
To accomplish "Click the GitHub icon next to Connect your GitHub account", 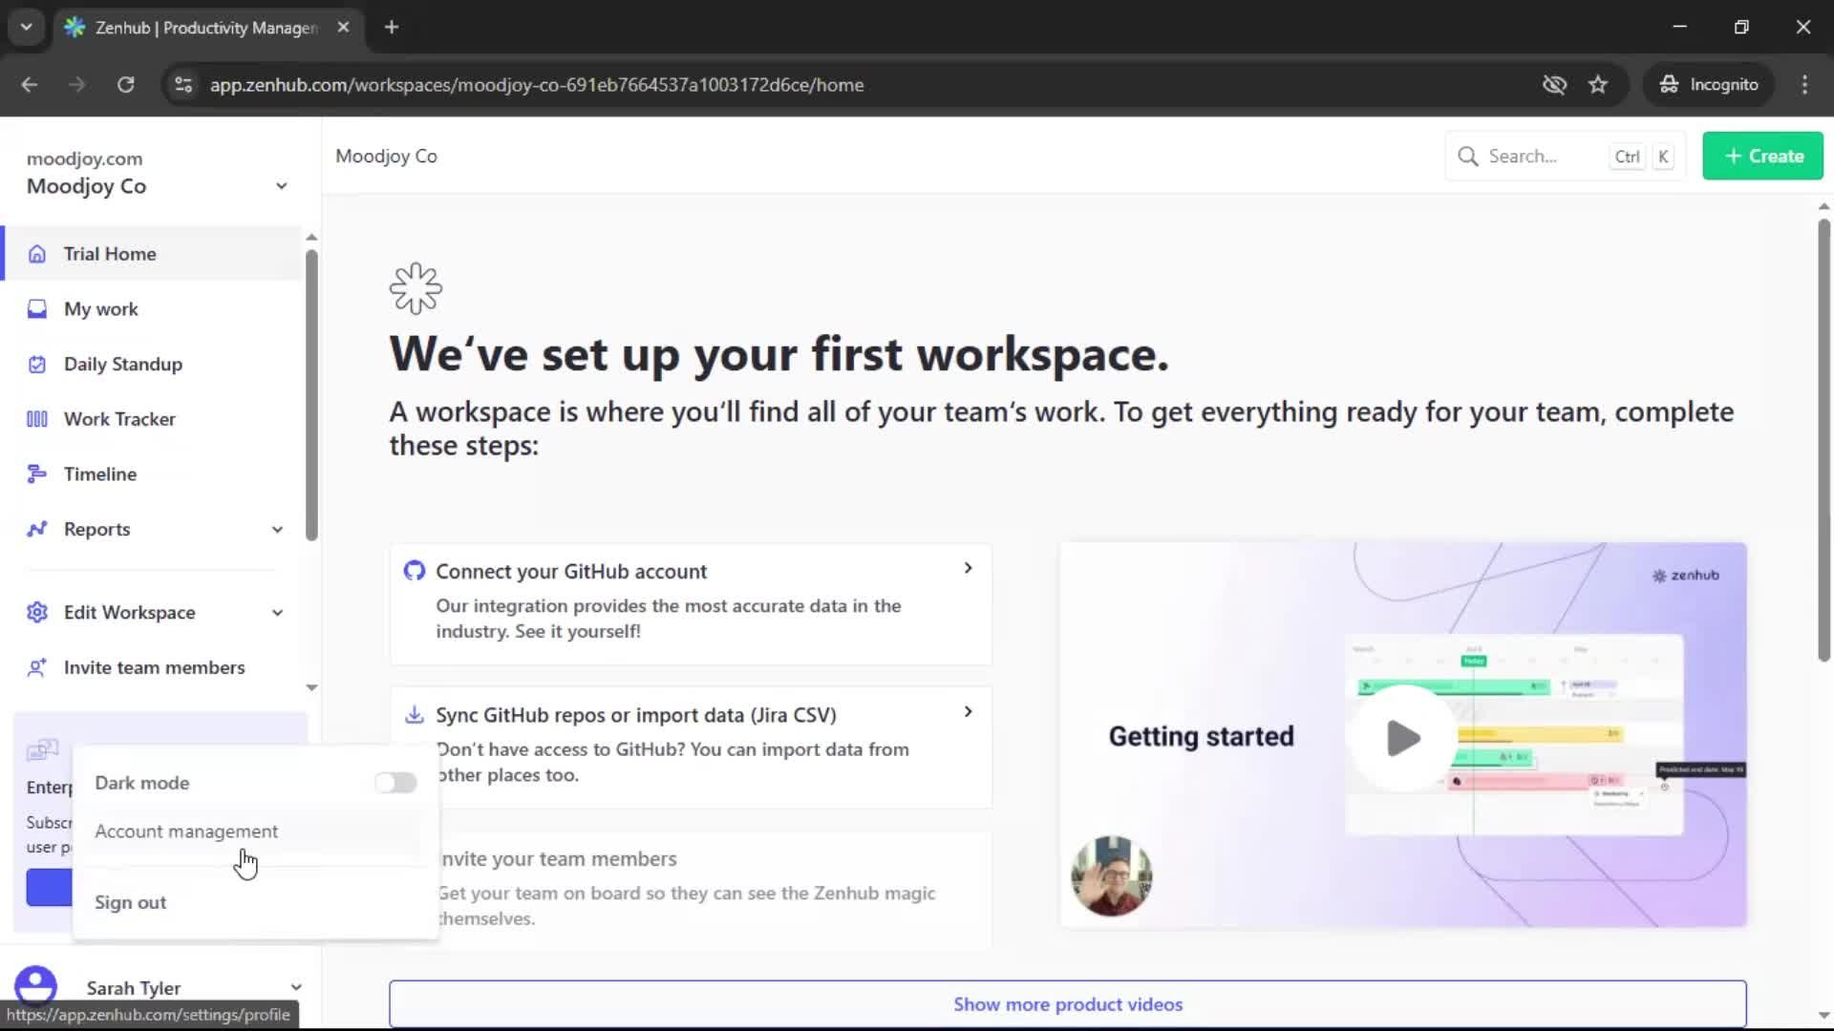I will coord(415,570).
